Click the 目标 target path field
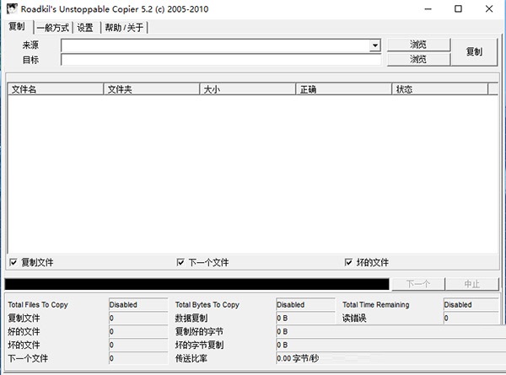Viewport: 506px width, 375px height. coord(222,60)
